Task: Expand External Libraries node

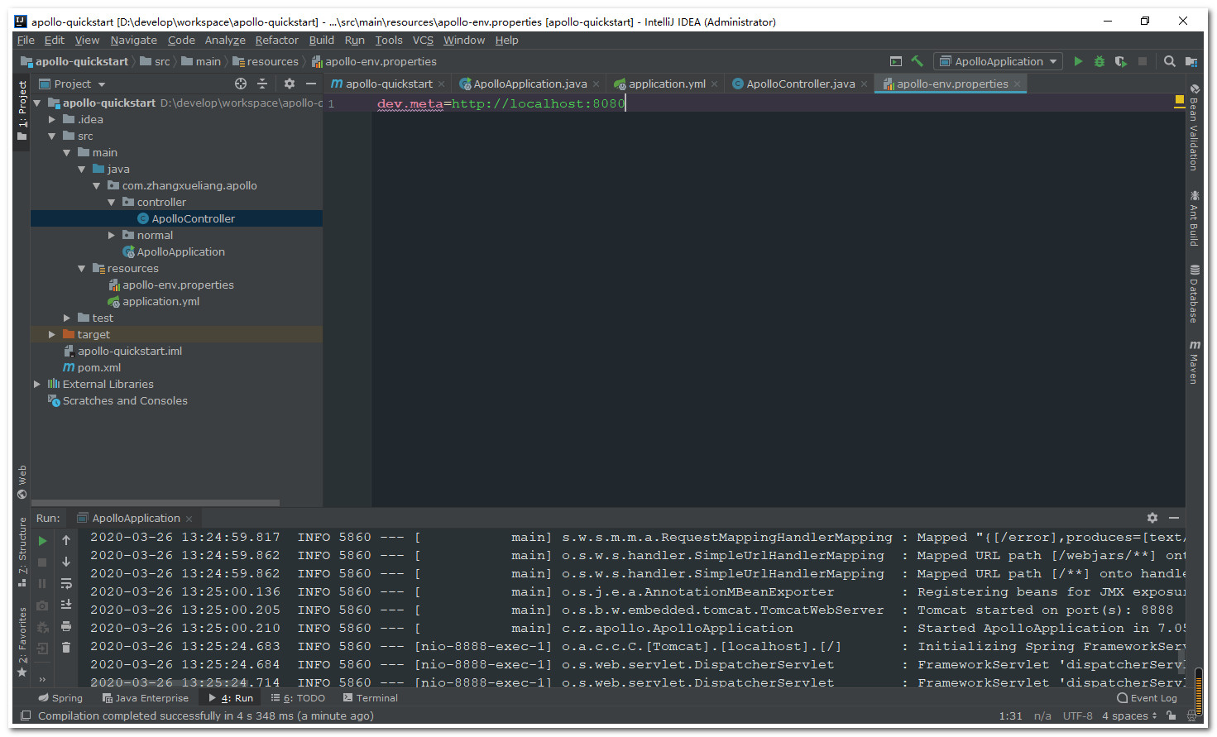Action: point(37,385)
